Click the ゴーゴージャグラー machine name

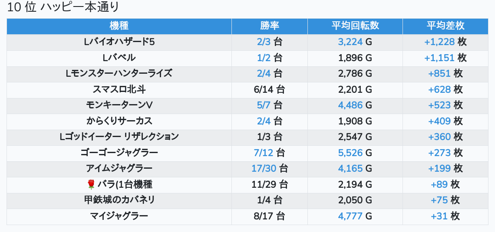(x=119, y=153)
